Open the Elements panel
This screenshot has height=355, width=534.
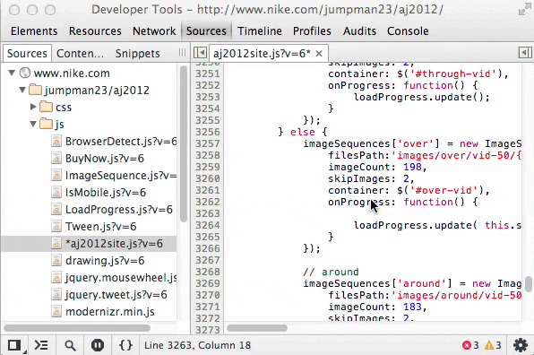tap(34, 31)
